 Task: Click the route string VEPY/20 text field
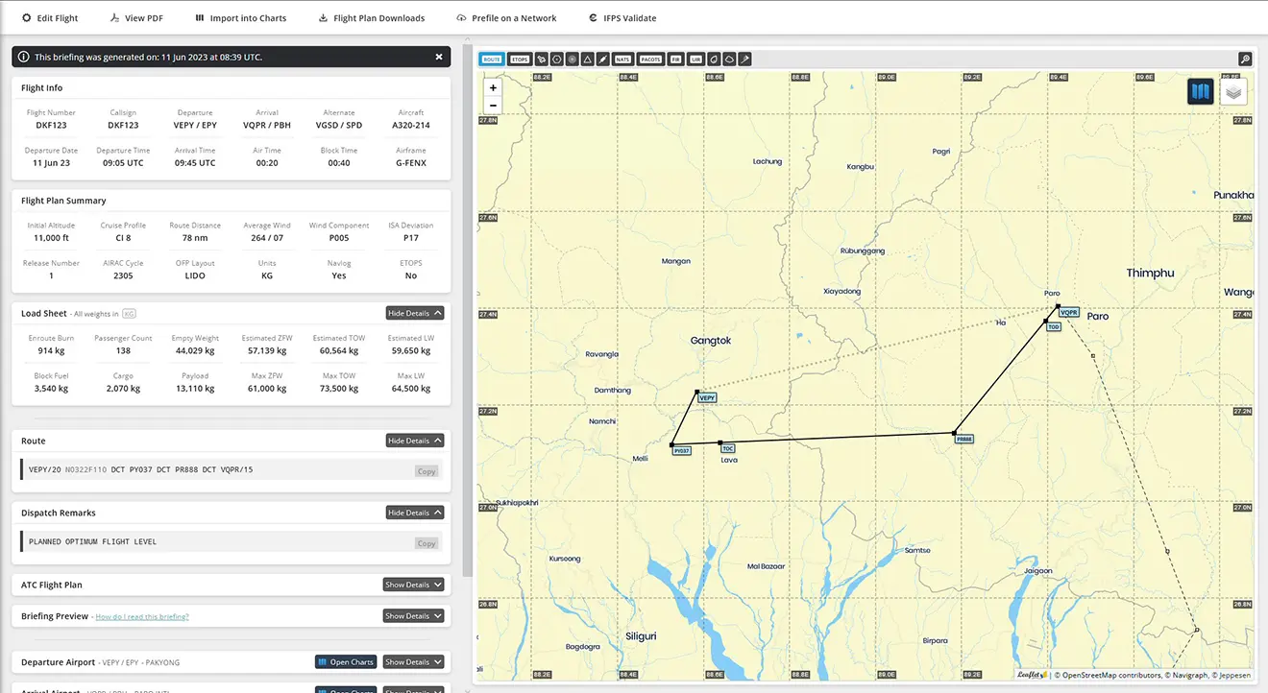(x=231, y=470)
